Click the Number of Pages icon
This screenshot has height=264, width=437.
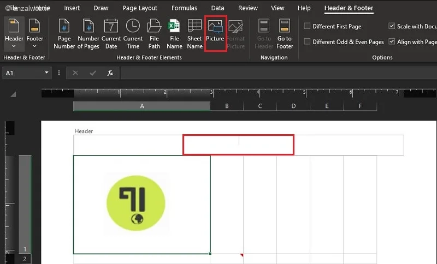click(x=88, y=33)
